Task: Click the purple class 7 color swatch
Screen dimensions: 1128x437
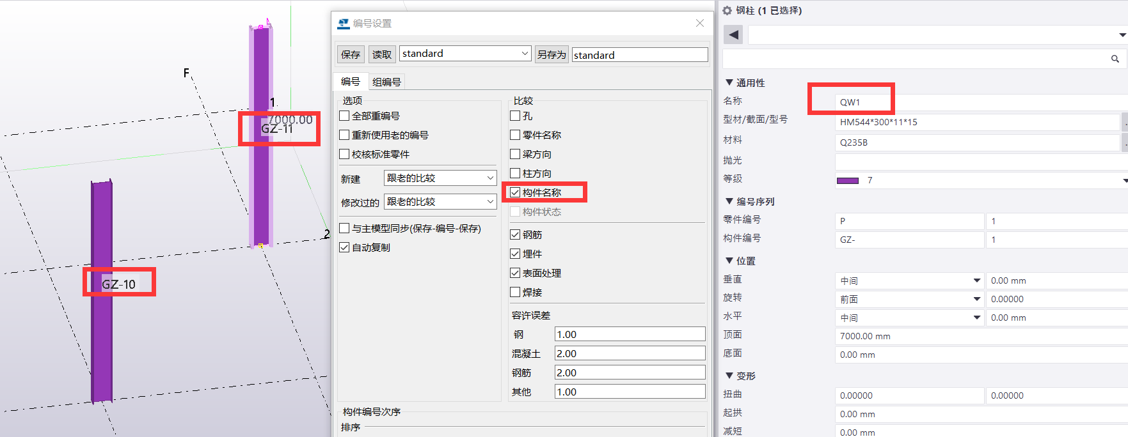Action: point(848,181)
